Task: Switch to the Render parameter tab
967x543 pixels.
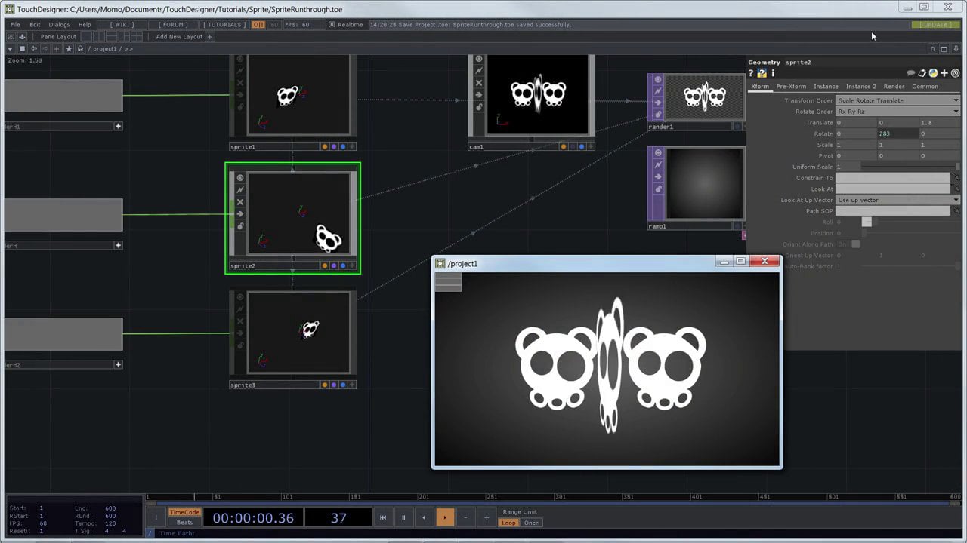Action: click(894, 87)
